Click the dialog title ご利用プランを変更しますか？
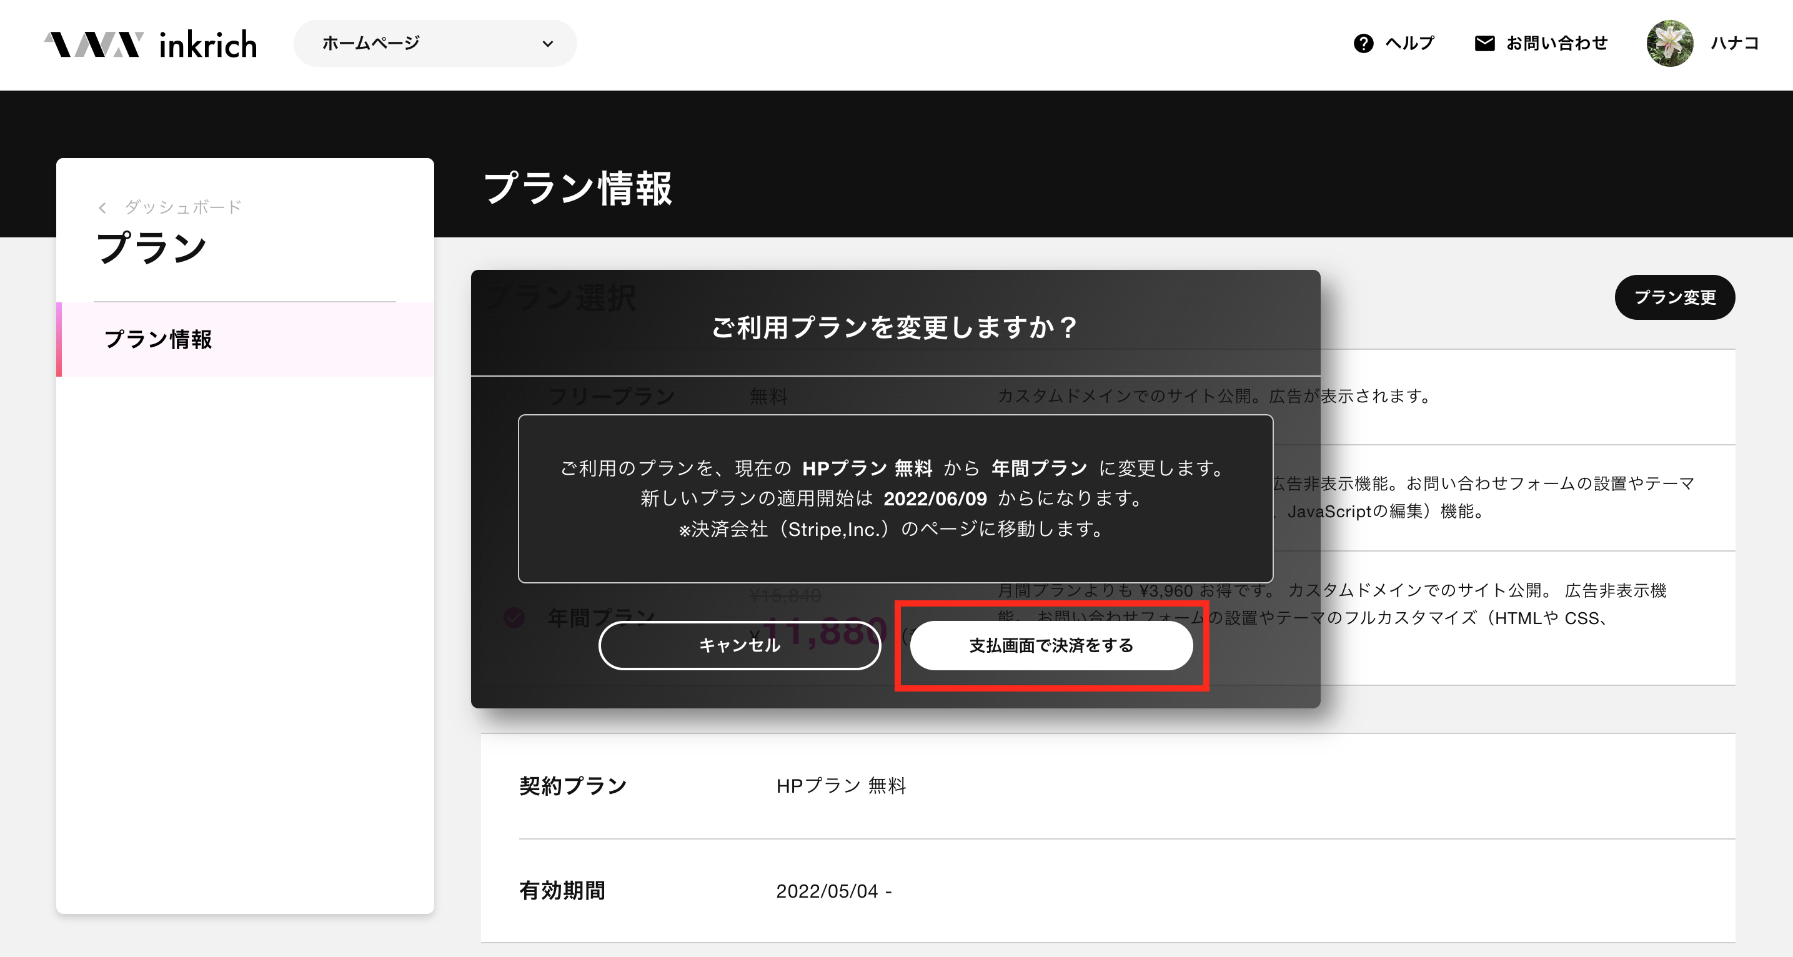 (x=895, y=327)
